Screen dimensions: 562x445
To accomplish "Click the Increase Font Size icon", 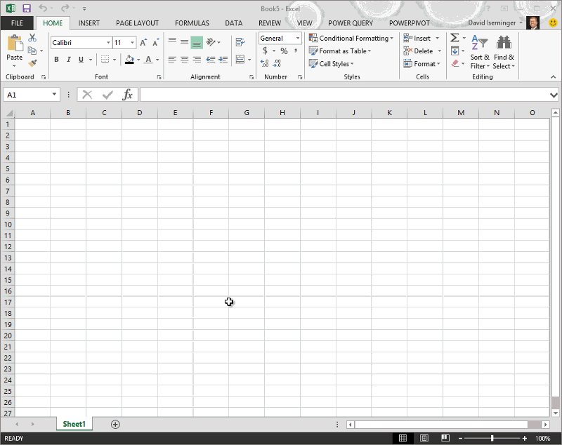I will coord(143,43).
